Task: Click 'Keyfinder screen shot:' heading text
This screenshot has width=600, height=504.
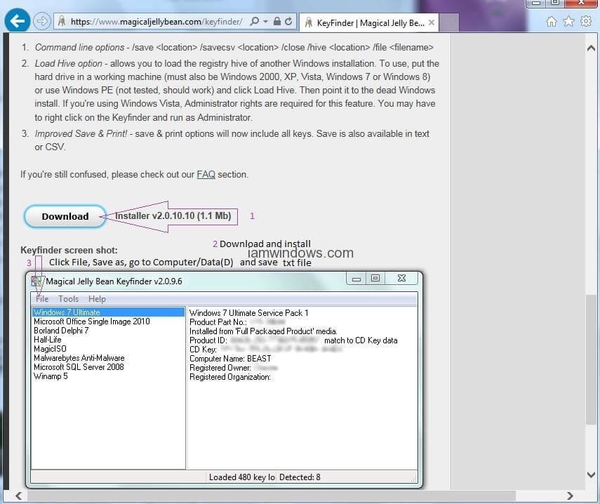Action: tap(69, 251)
